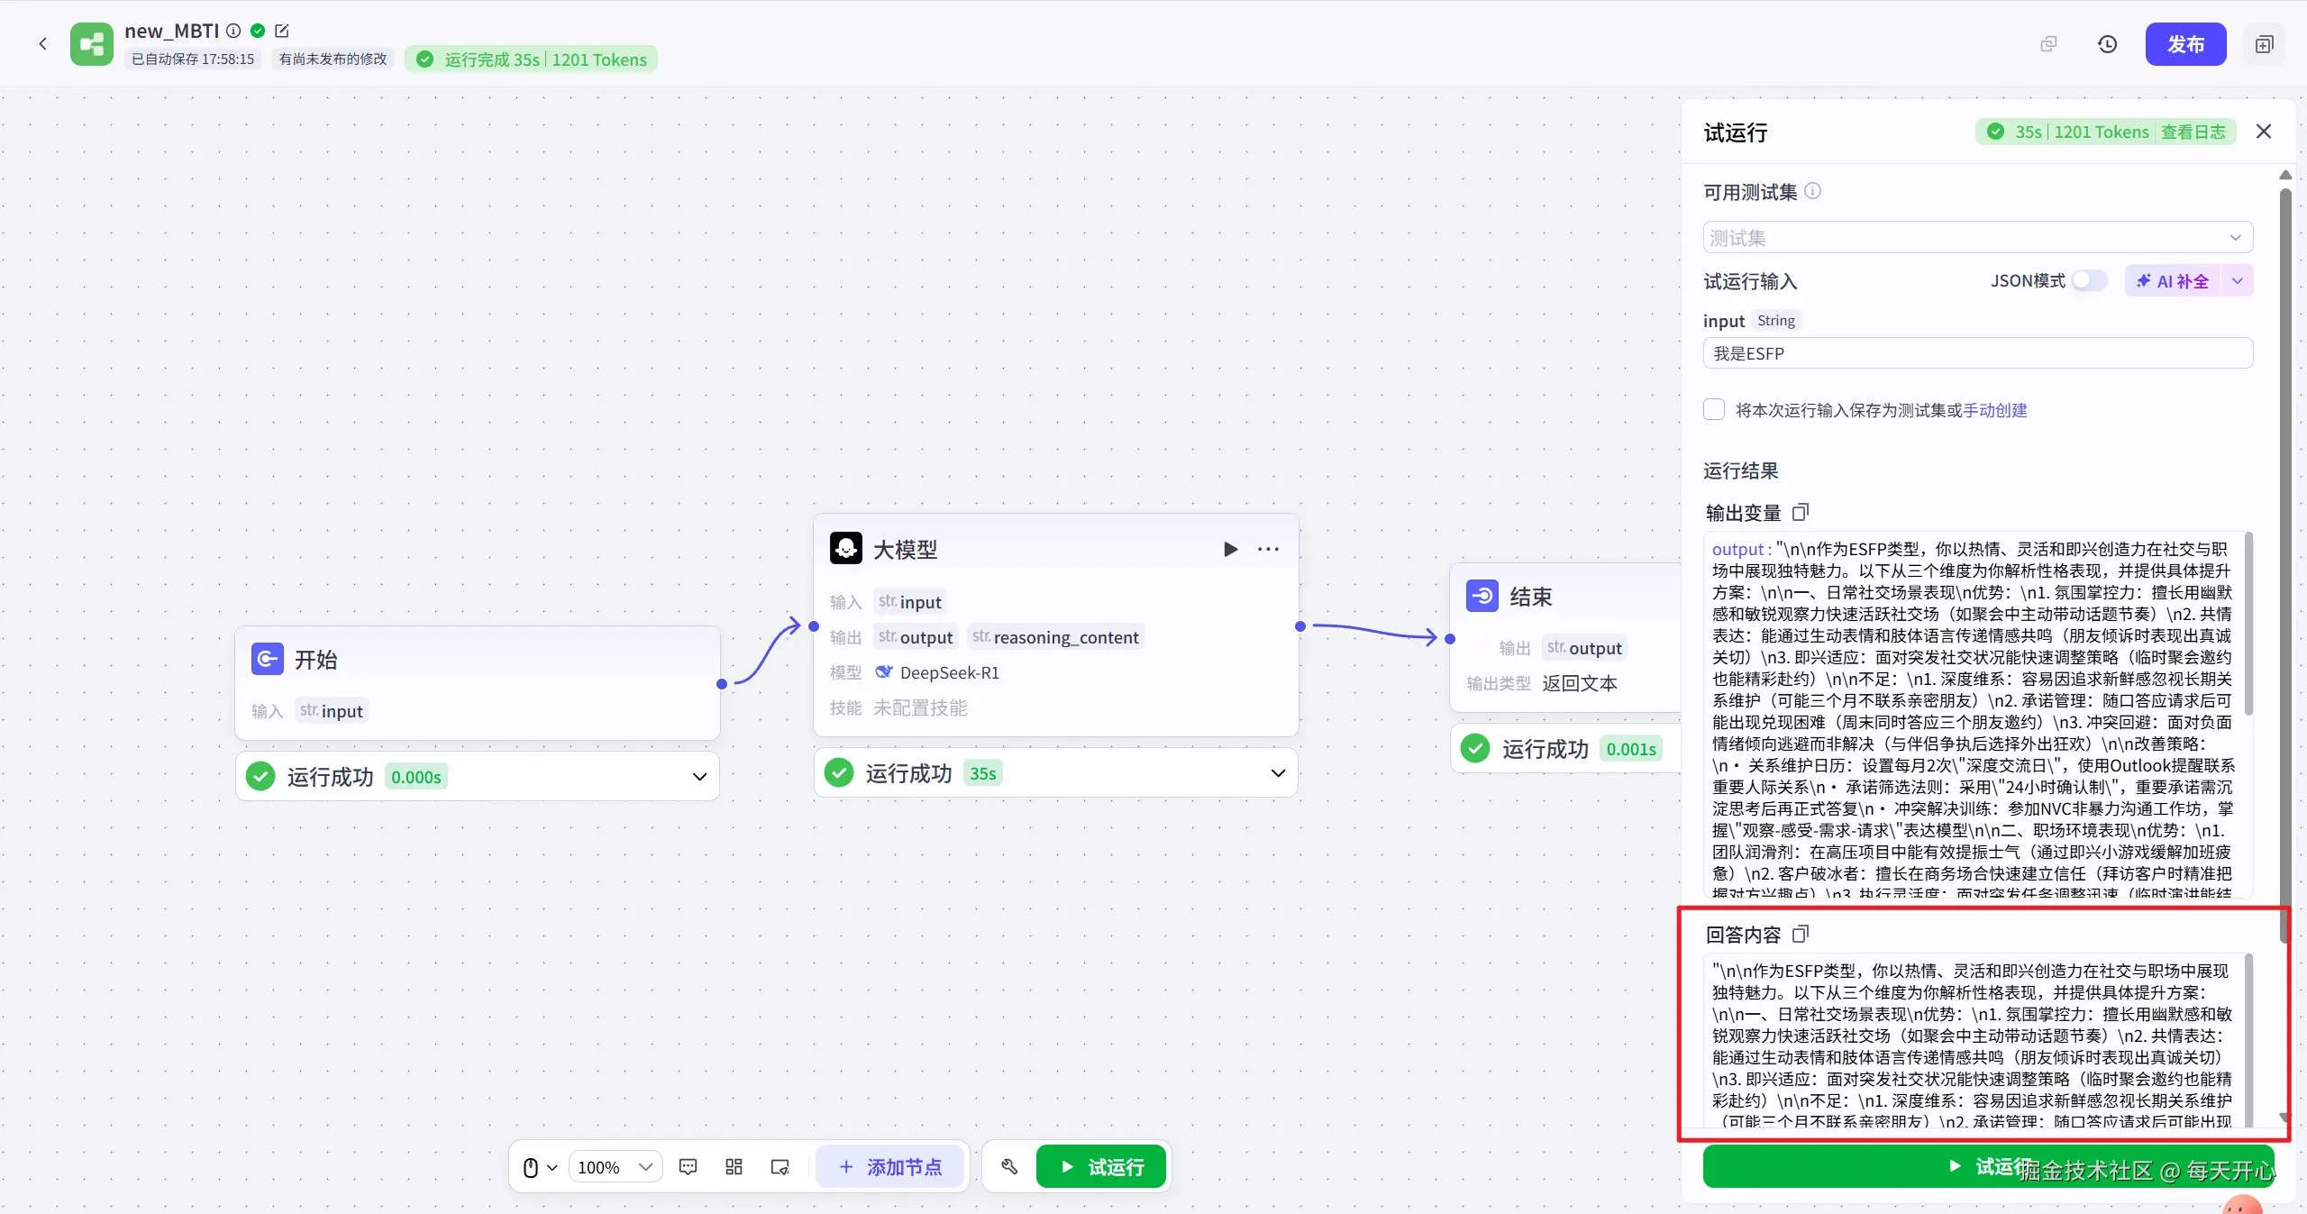Open the 大模型 node more options
Viewport: 2307px width, 1214px height.
(x=1268, y=549)
